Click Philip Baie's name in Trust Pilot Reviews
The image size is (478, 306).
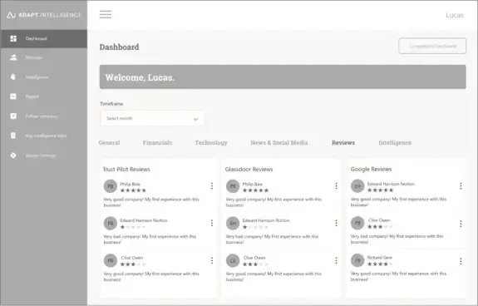[131, 184]
